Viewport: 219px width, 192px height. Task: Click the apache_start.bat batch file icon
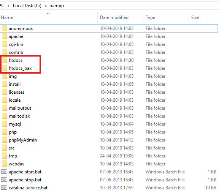coord(4,172)
